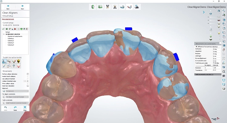Toggle 'Use collision threshold' checkbox
The height and width of the screenshot is (123, 227).
point(28,79)
